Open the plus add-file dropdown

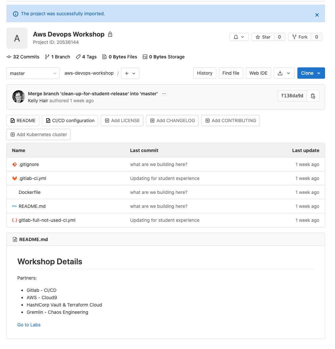pyautogui.click(x=130, y=73)
